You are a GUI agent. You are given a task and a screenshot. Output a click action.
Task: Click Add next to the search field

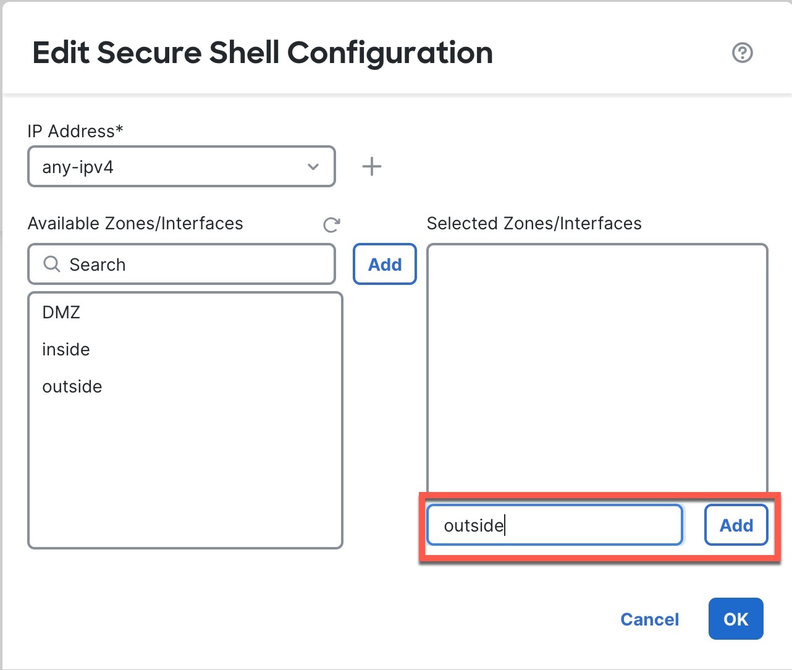(x=384, y=264)
